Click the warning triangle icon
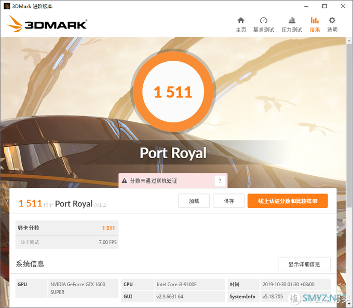The width and height of the screenshot is (353, 308). coord(124,181)
